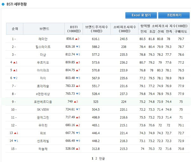The width and height of the screenshot is (191, 162).
Task: Select brand name 더샵
Action: click(43, 55)
